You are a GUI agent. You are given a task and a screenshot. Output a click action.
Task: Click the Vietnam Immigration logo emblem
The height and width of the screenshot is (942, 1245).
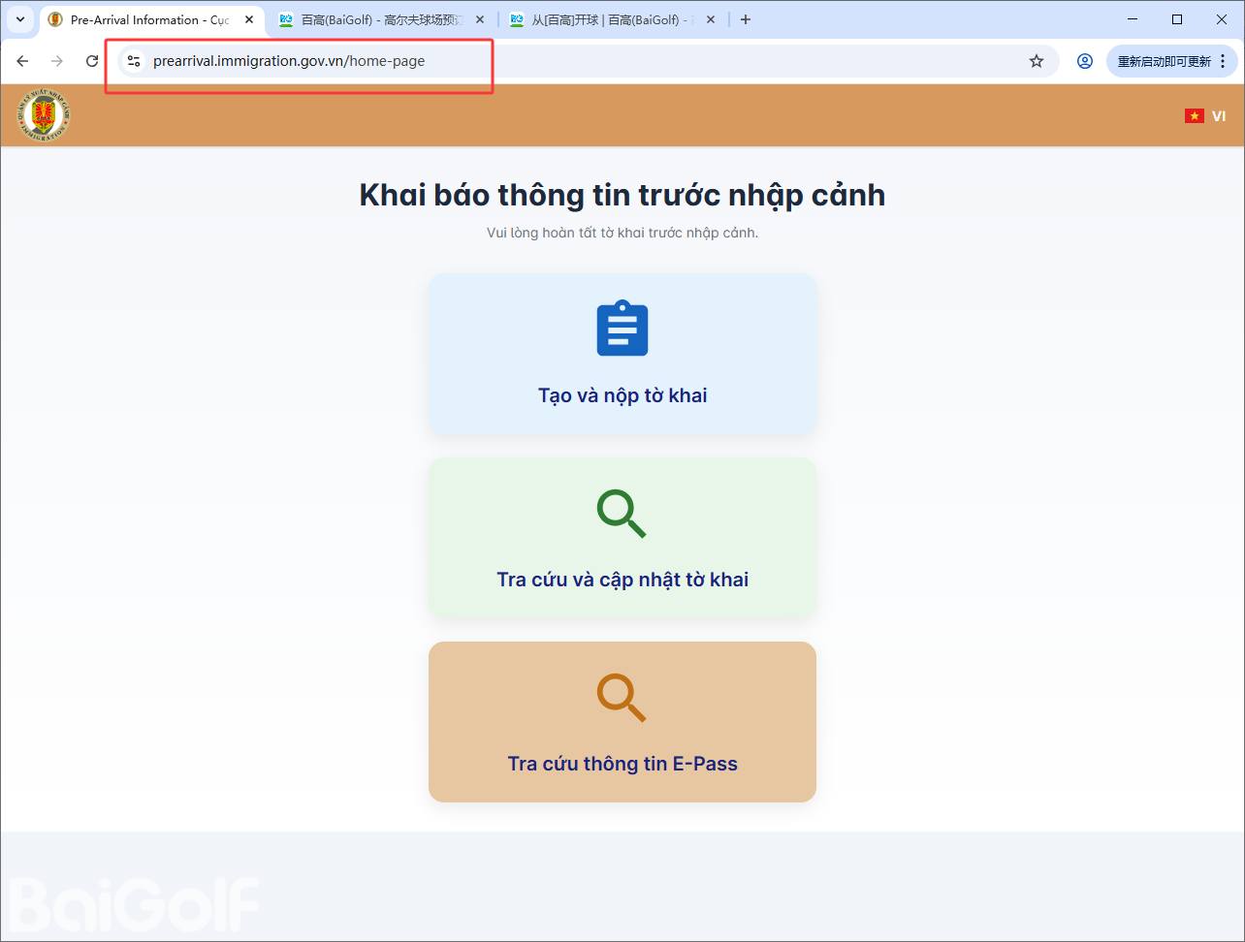point(43,115)
